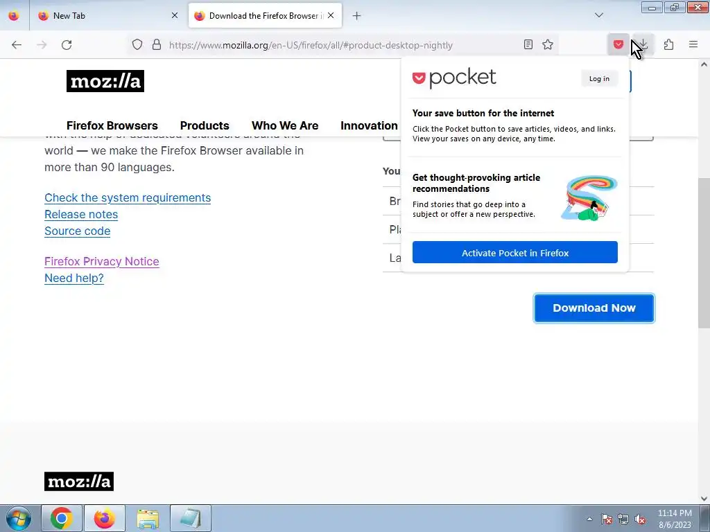Click Log in in Pocket panel
This screenshot has height=532, width=710.
coord(599,79)
